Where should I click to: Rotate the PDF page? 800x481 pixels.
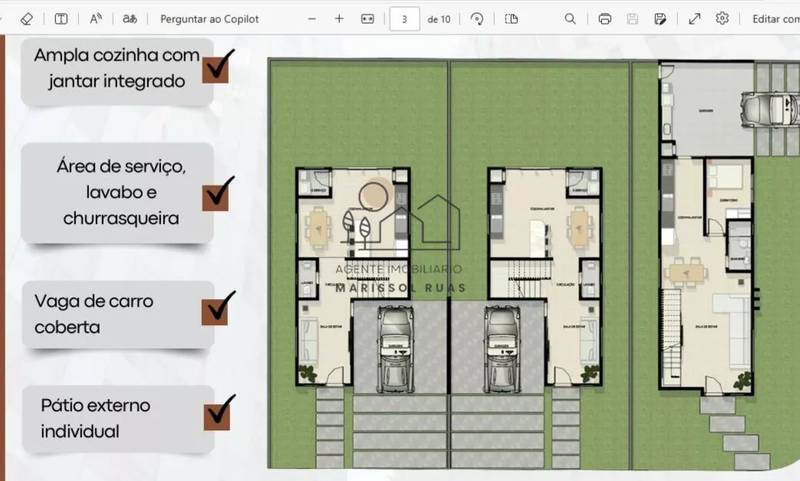click(477, 19)
